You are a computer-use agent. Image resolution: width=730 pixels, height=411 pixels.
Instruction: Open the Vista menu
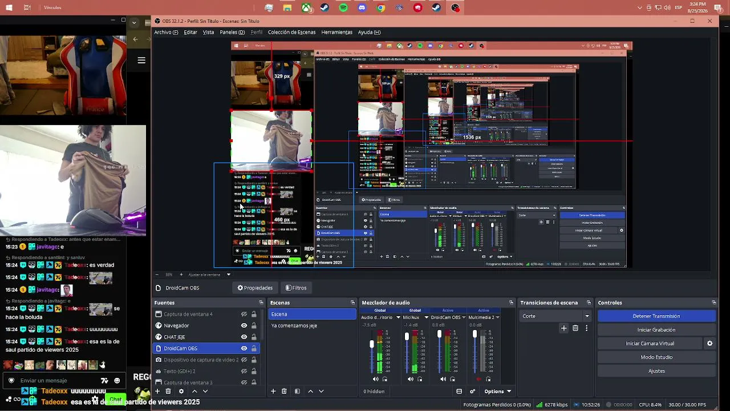[x=209, y=32]
